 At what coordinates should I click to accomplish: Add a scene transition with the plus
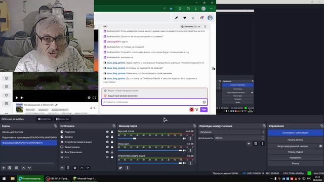(x=249, y=144)
